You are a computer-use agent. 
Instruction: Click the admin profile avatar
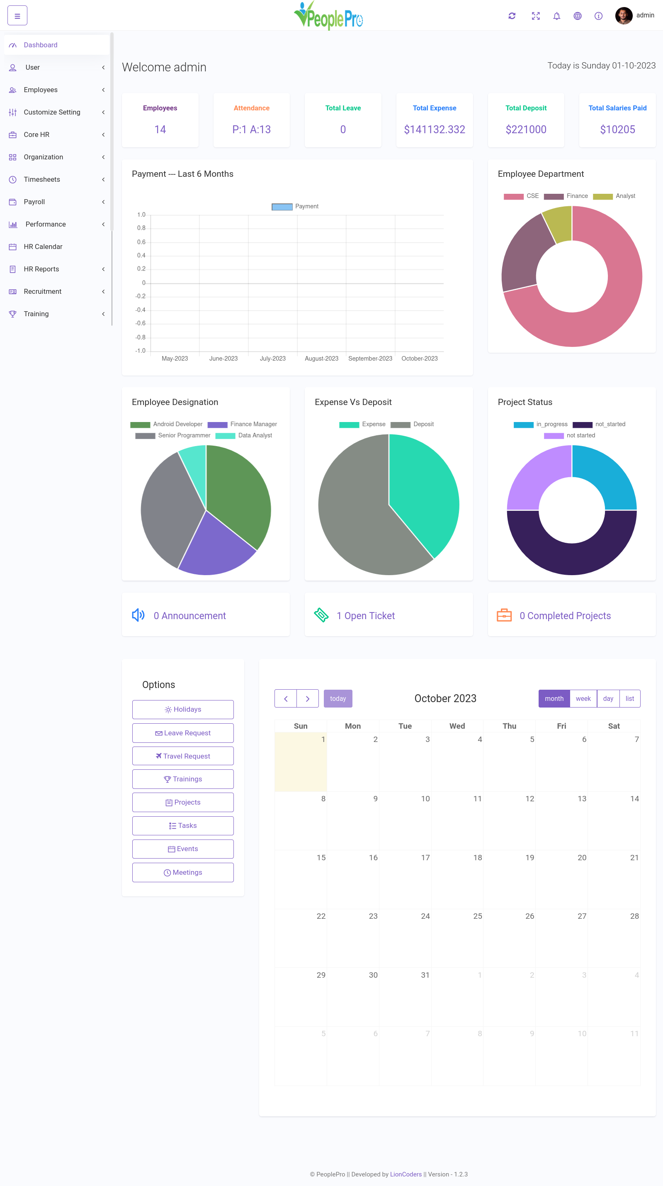pyautogui.click(x=624, y=16)
